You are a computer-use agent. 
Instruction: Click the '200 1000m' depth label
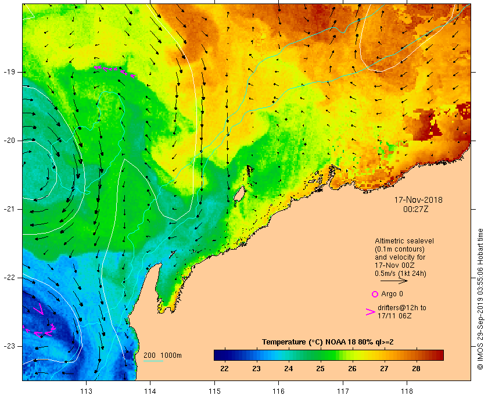pyautogui.click(x=163, y=355)
